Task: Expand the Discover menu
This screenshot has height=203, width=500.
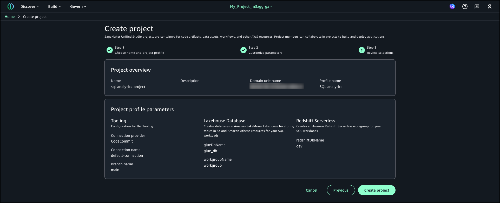Action: pyautogui.click(x=30, y=6)
